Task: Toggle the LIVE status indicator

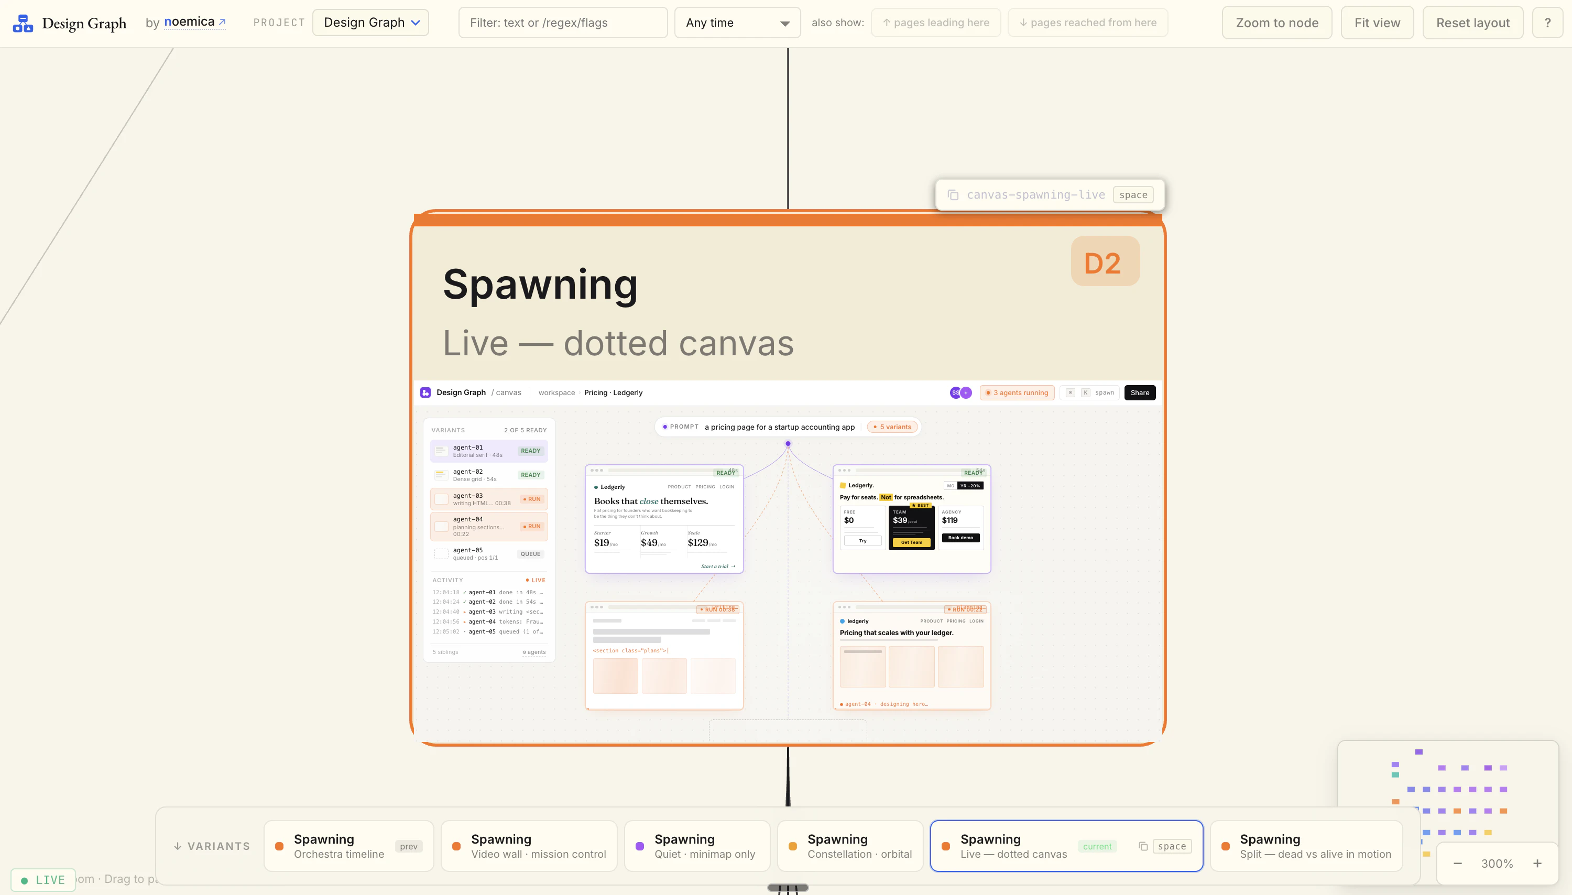Action: pyautogui.click(x=43, y=879)
